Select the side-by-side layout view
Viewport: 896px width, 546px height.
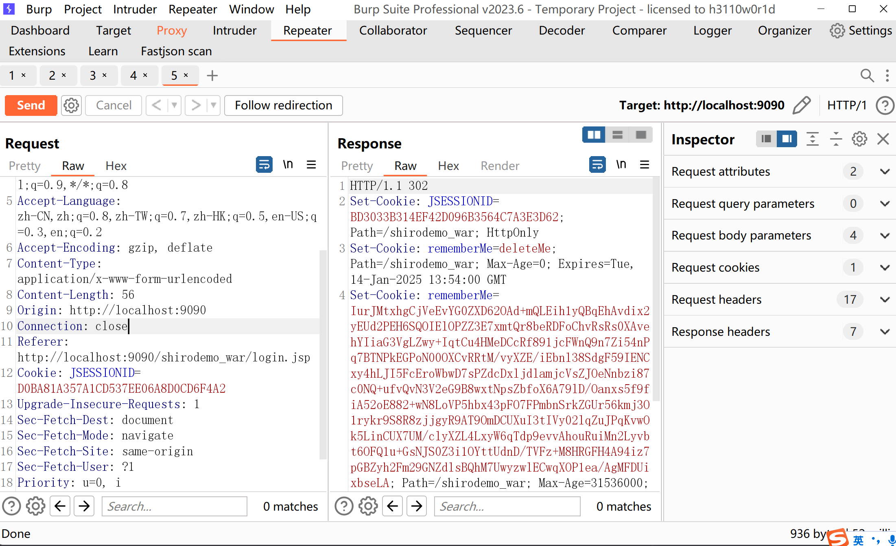pos(594,135)
